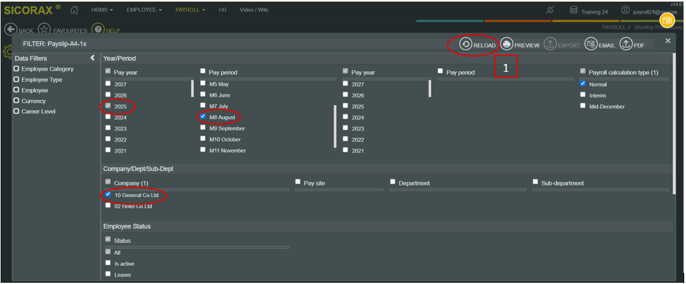The width and height of the screenshot is (686, 284).
Task: Click the Reload circular arrow icon
Action: click(x=466, y=44)
